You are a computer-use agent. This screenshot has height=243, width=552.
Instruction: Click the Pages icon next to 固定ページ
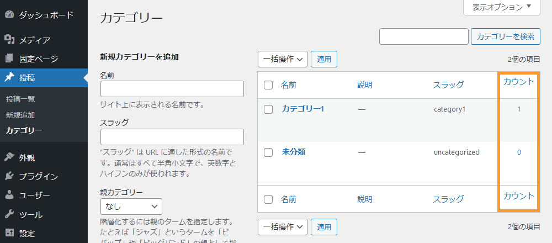pyautogui.click(x=9, y=59)
